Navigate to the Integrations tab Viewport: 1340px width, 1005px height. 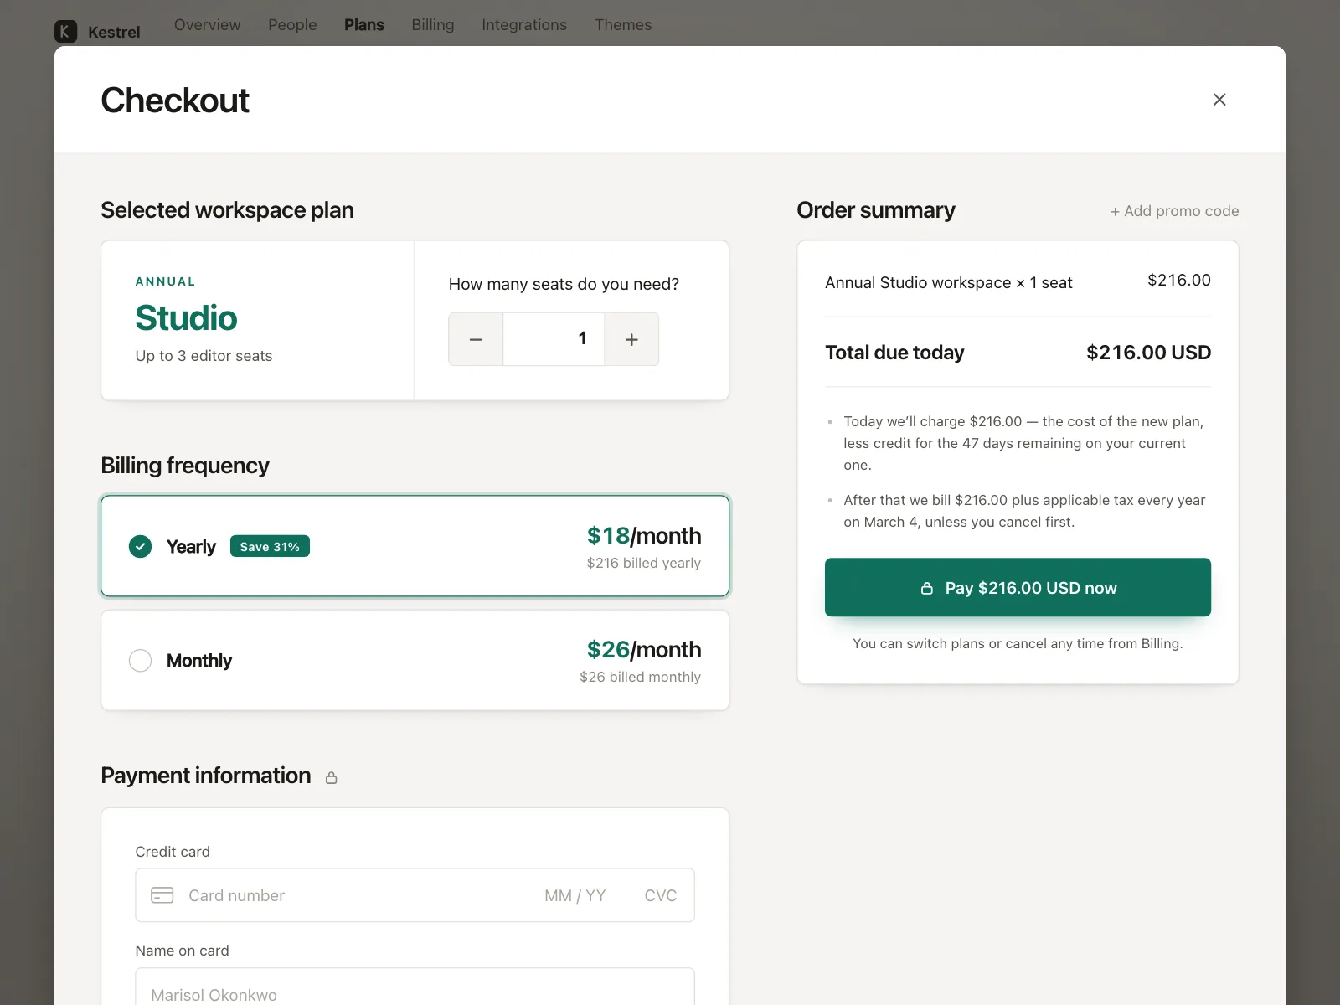click(524, 25)
